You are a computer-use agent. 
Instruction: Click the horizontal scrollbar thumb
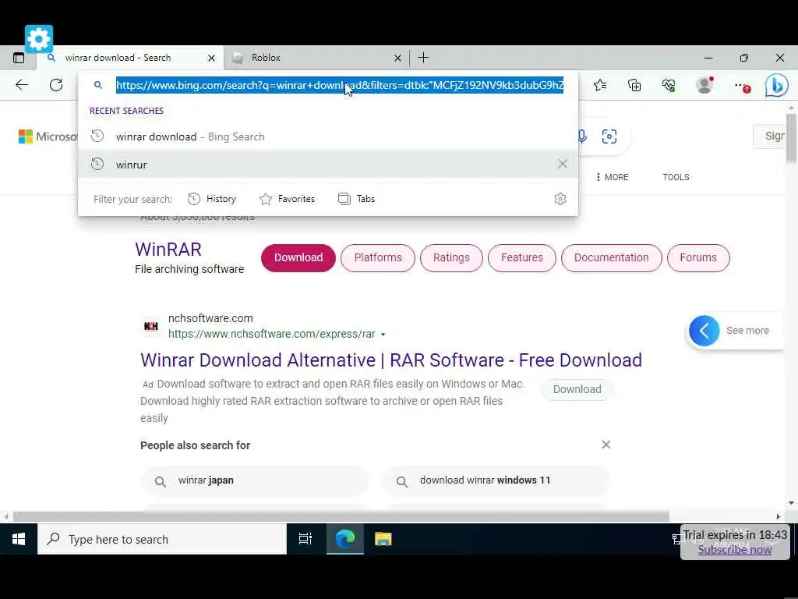coord(341,516)
